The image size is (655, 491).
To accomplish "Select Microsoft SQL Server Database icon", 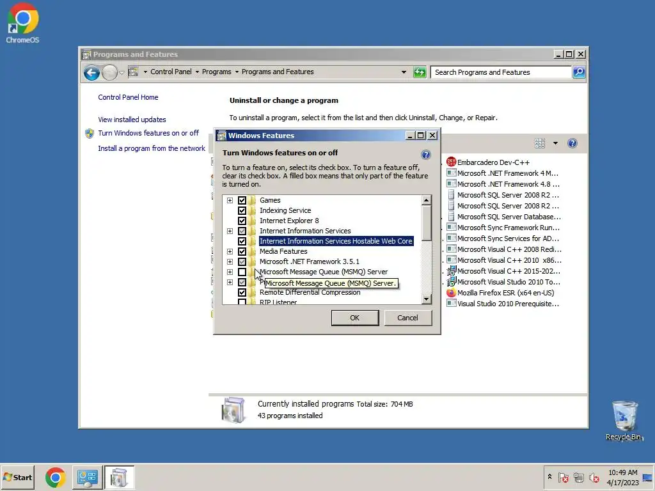I will pyautogui.click(x=451, y=217).
